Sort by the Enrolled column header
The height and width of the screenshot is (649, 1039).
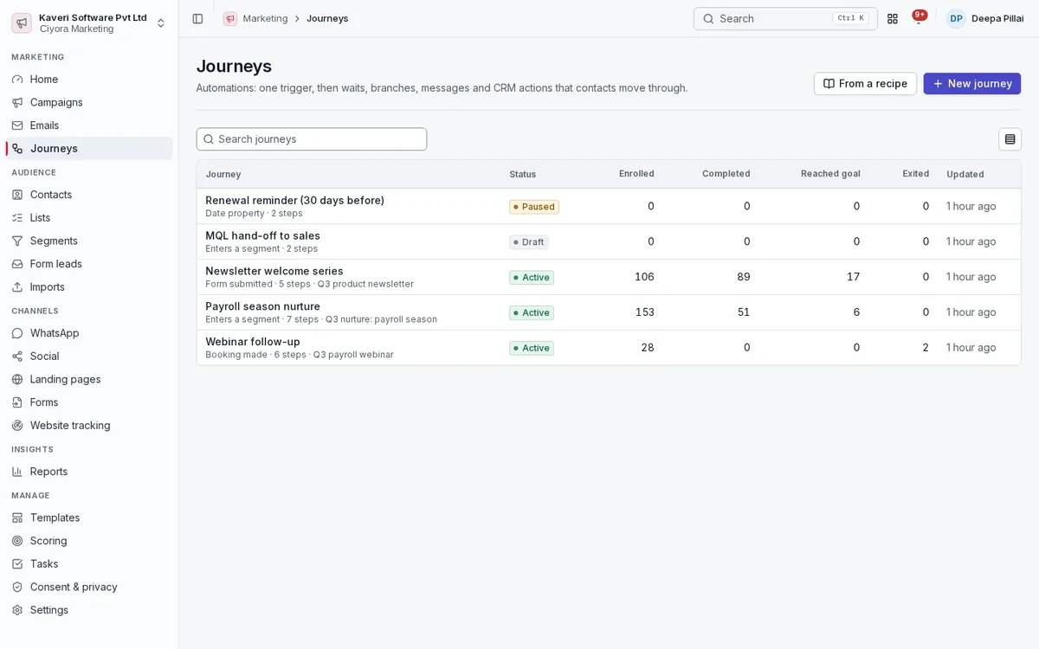[636, 174]
